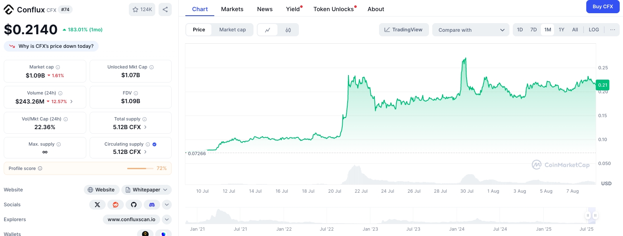
Task: Open the Markets tab
Action: tap(232, 9)
